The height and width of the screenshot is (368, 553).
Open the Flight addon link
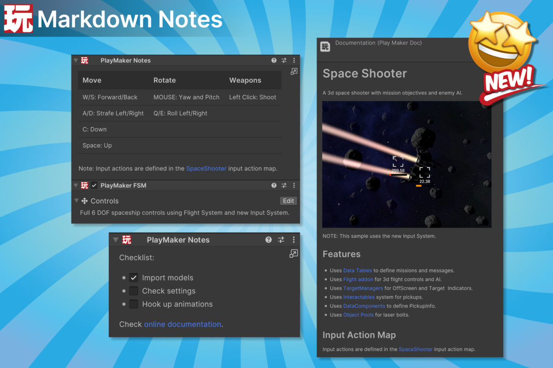(x=359, y=279)
